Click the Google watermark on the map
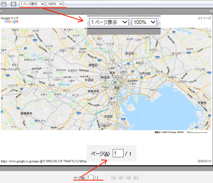Screen dimensions: 213x183 point(106,124)
